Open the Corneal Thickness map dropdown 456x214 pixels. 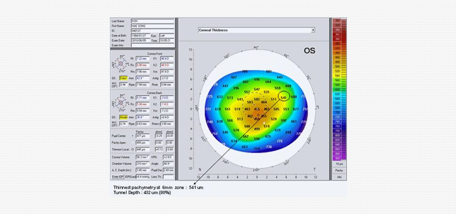tap(257, 30)
